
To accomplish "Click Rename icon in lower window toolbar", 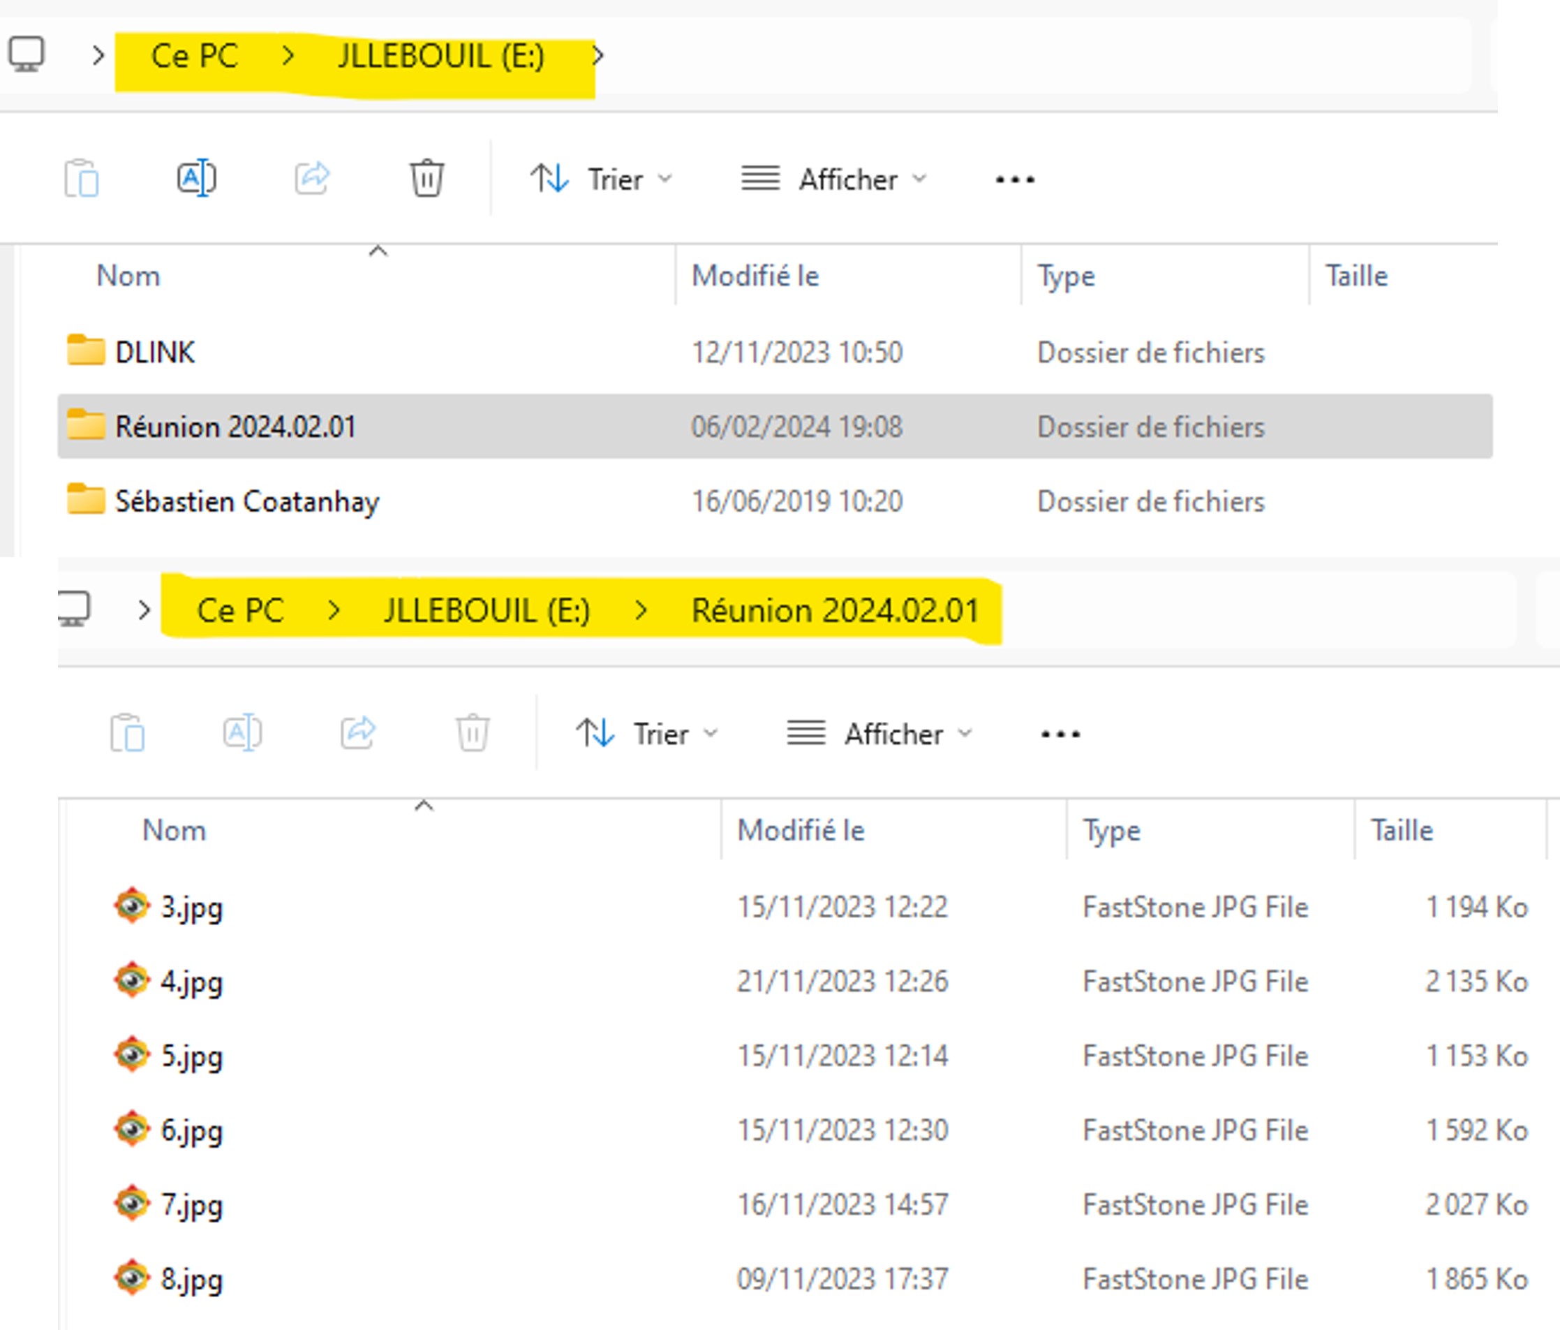I will point(242,733).
